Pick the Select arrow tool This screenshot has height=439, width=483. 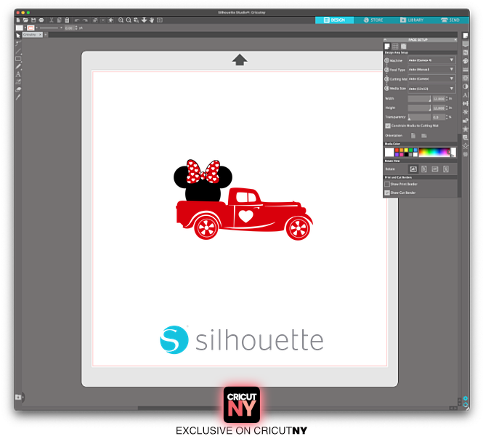(x=18, y=36)
